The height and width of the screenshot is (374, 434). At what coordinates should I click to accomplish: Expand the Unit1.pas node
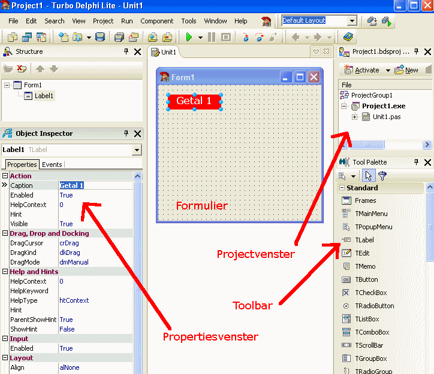click(x=354, y=117)
